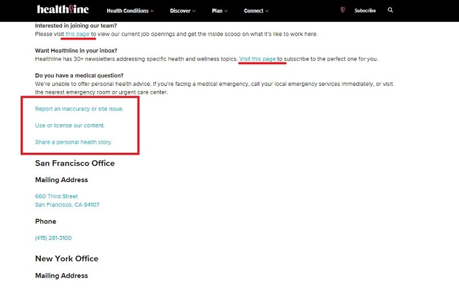Image resolution: width=459 pixels, height=288 pixels.
Task: Click 'Mailing Address' under San Francisco Office
Action: [x=61, y=180]
